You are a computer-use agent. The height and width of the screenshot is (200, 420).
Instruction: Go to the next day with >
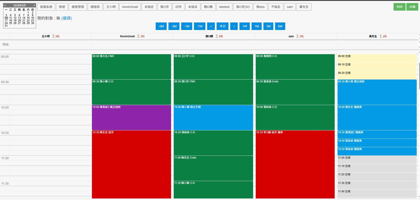pos(234,26)
